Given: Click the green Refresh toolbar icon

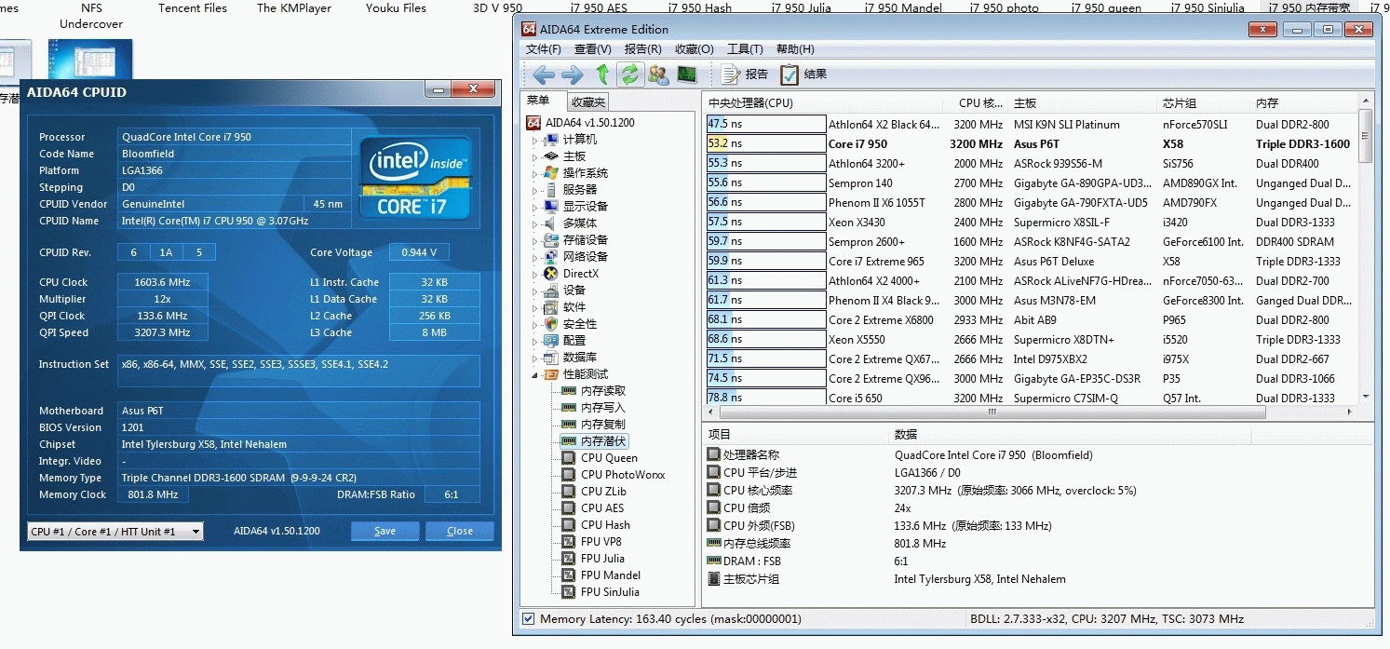Looking at the screenshot, I should tap(630, 74).
